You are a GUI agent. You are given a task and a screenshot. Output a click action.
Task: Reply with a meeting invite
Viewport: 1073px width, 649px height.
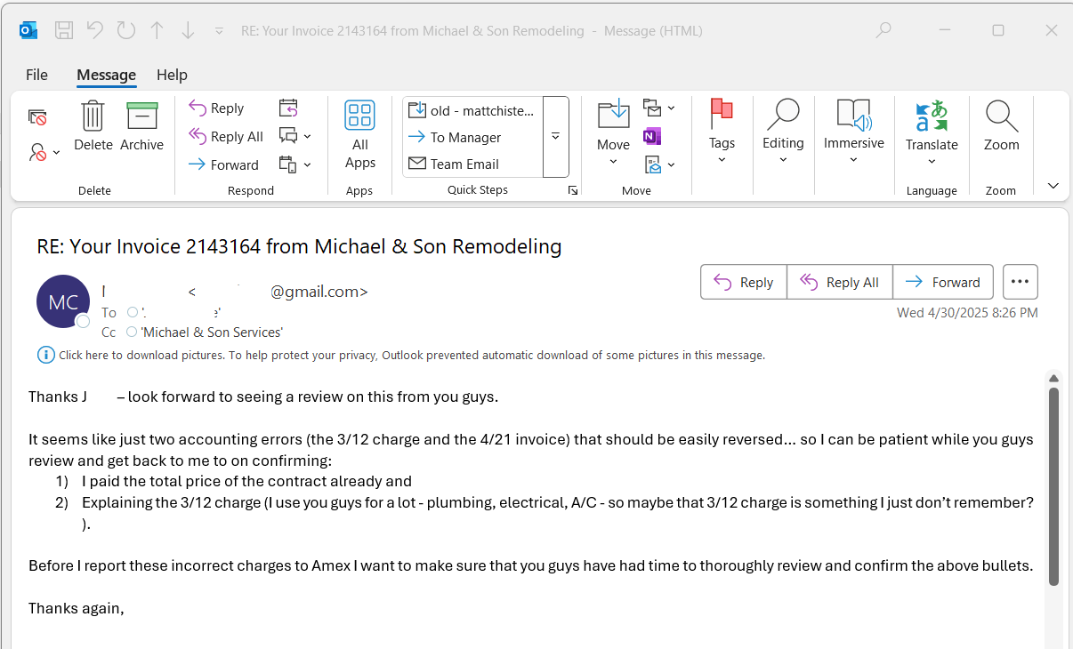[288, 107]
